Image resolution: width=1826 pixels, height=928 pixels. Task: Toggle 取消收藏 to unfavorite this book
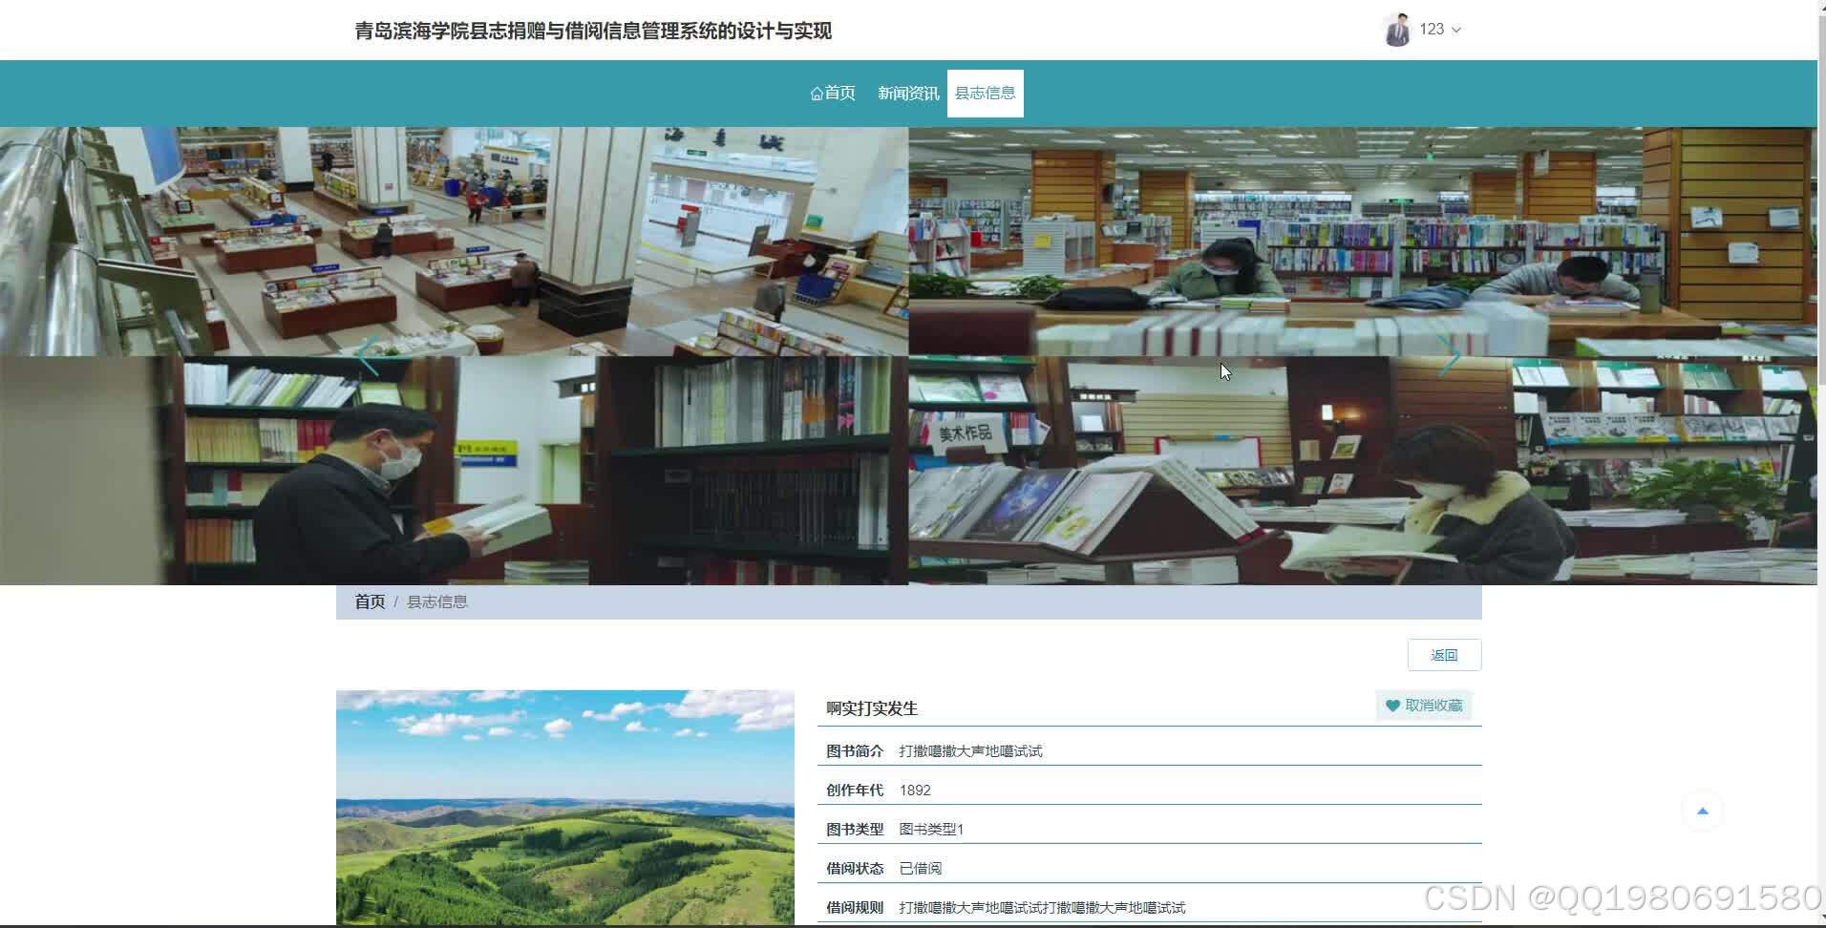pyautogui.click(x=1425, y=706)
